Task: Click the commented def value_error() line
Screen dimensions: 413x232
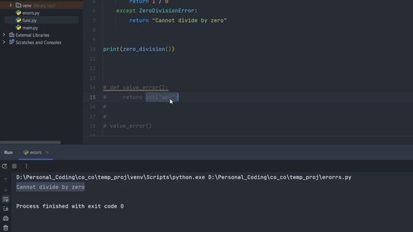Action: pos(136,88)
